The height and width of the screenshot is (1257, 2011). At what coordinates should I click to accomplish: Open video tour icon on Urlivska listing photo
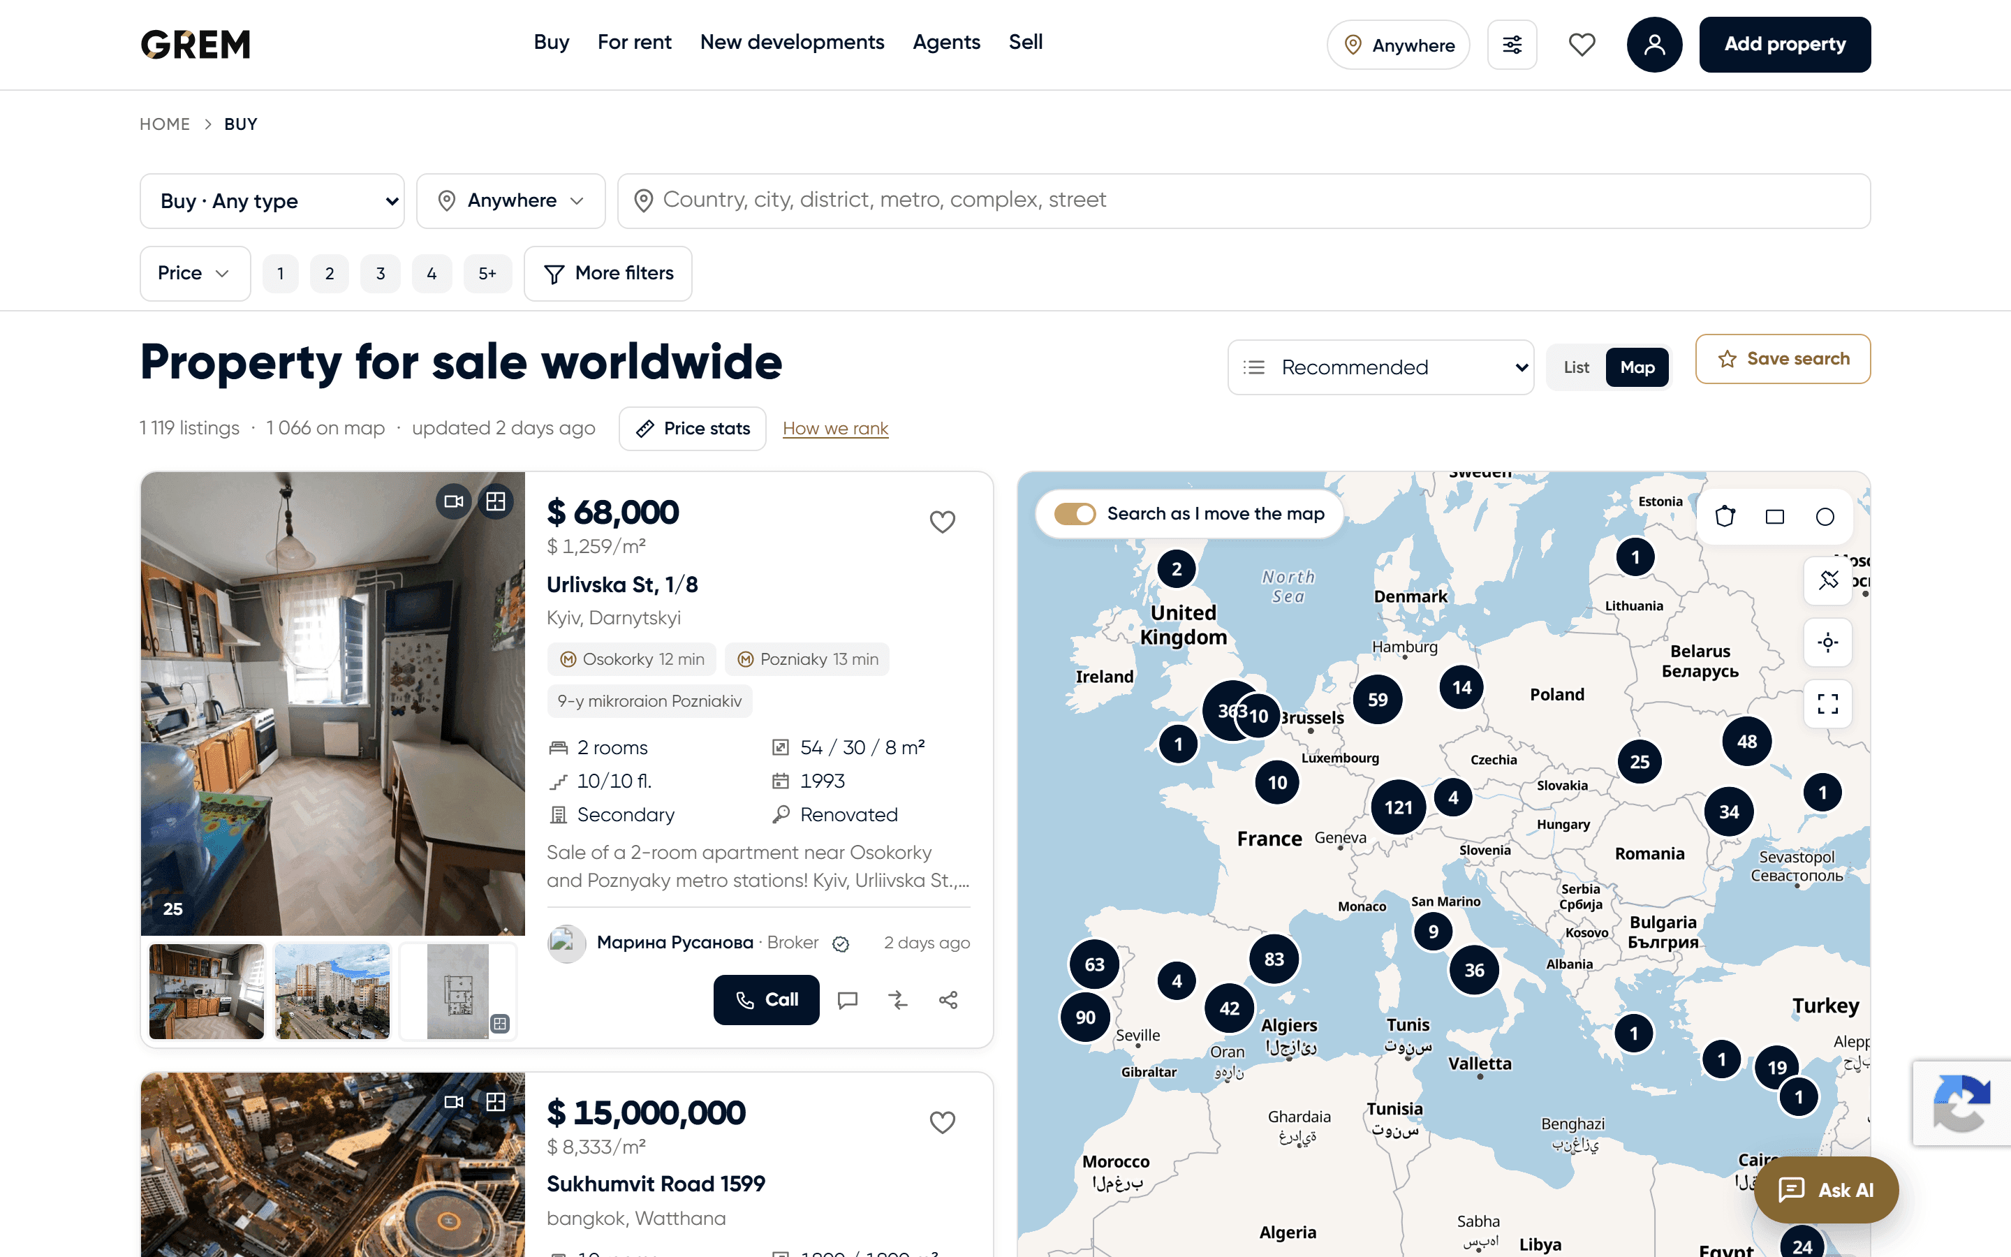(x=454, y=501)
